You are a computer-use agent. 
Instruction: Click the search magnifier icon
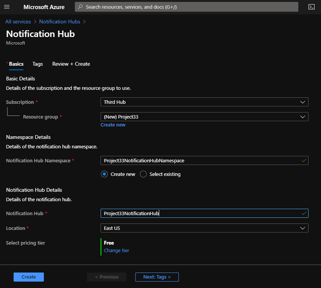(x=80, y=7)
